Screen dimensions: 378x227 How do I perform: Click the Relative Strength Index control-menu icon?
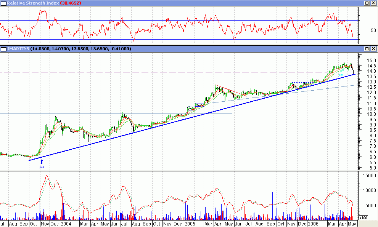click(3, 3)
